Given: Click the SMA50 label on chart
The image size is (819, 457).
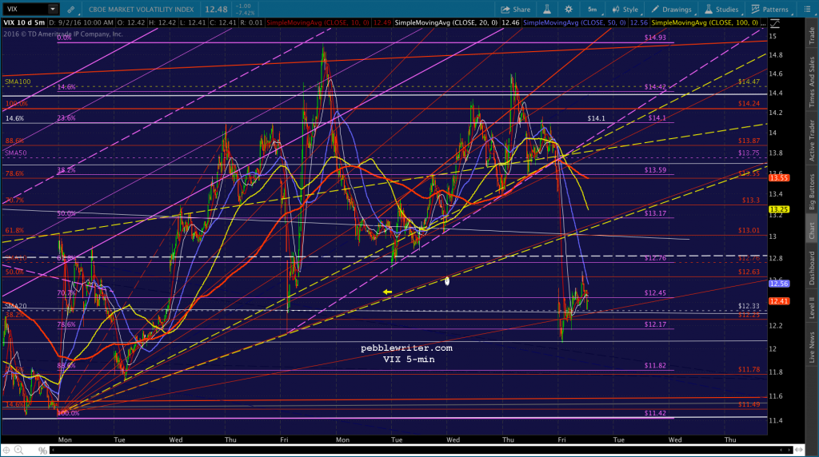Looking at the screenshot, I should coord(16,153).
